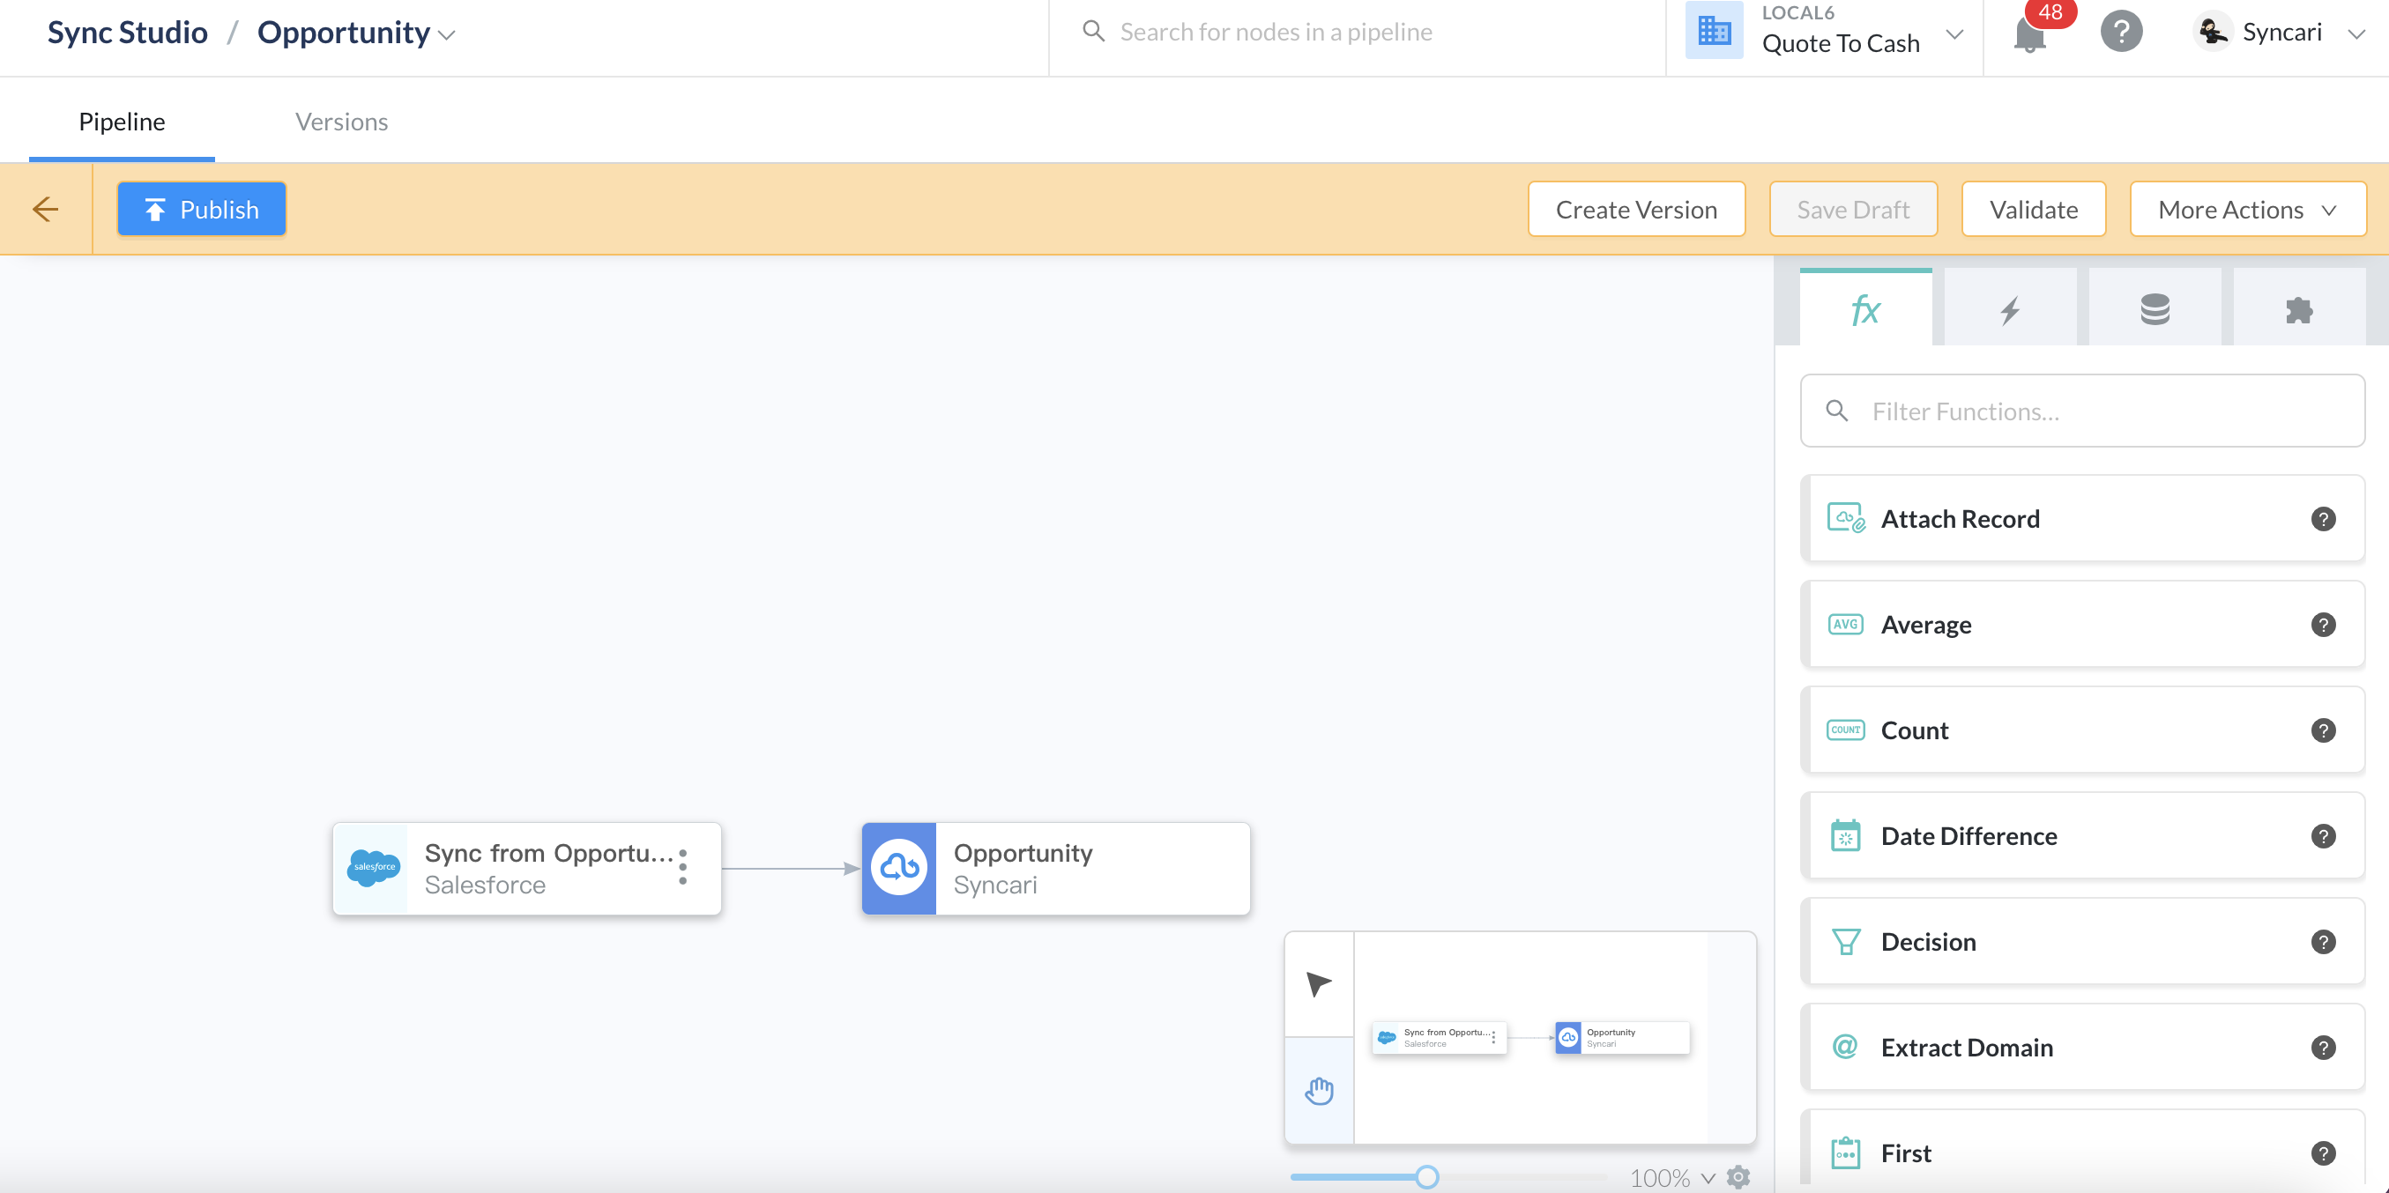The image size is (2389, 1193).
Task: Show help for Count function
Action: [x=2323, y=730]
